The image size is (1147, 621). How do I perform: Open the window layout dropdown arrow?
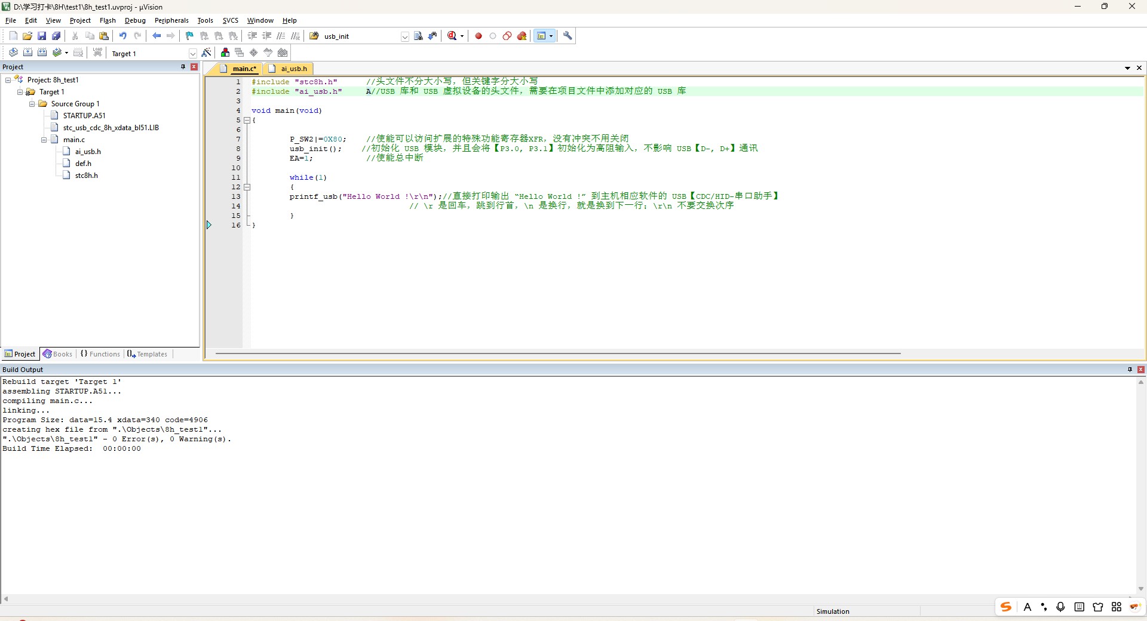(551, 36)
